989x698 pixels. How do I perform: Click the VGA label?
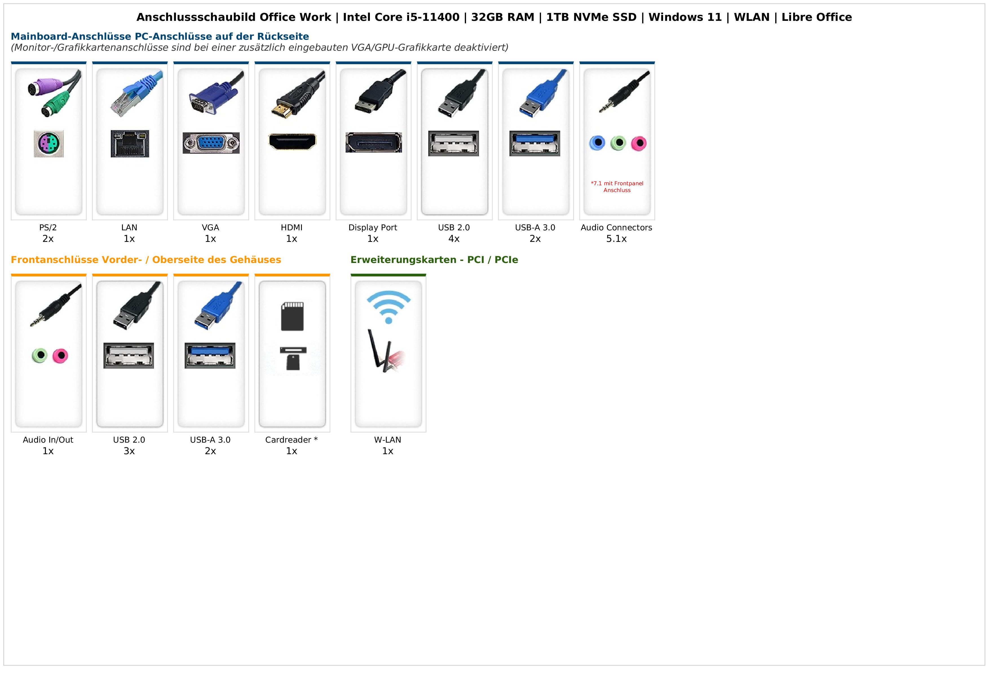[210, 228]
